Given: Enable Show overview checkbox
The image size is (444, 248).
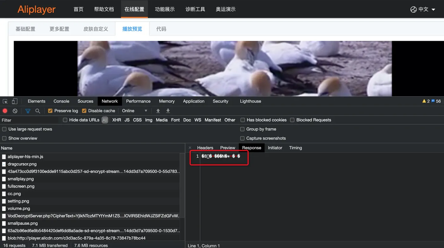Looking at the screenshot, I should [x=4, y=138].
